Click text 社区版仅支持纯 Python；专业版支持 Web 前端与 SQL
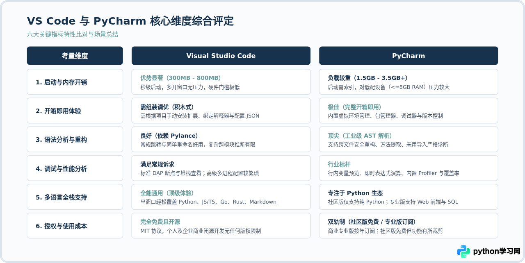The height and width of the screenshot is (263, 525). point(393,202)
